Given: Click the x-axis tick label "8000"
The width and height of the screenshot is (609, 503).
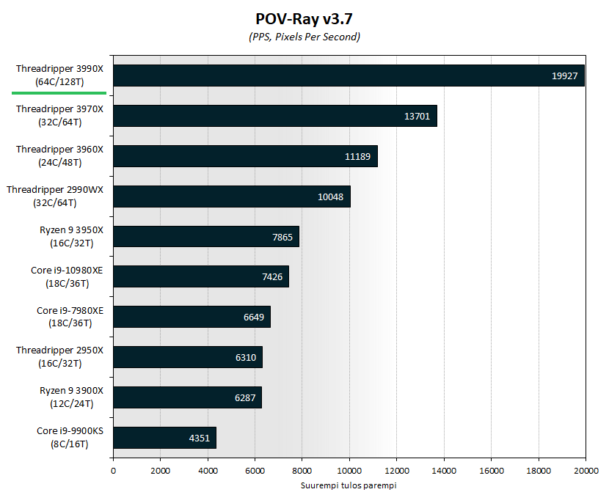Looking at the screenshot, I should coord(302,471).
